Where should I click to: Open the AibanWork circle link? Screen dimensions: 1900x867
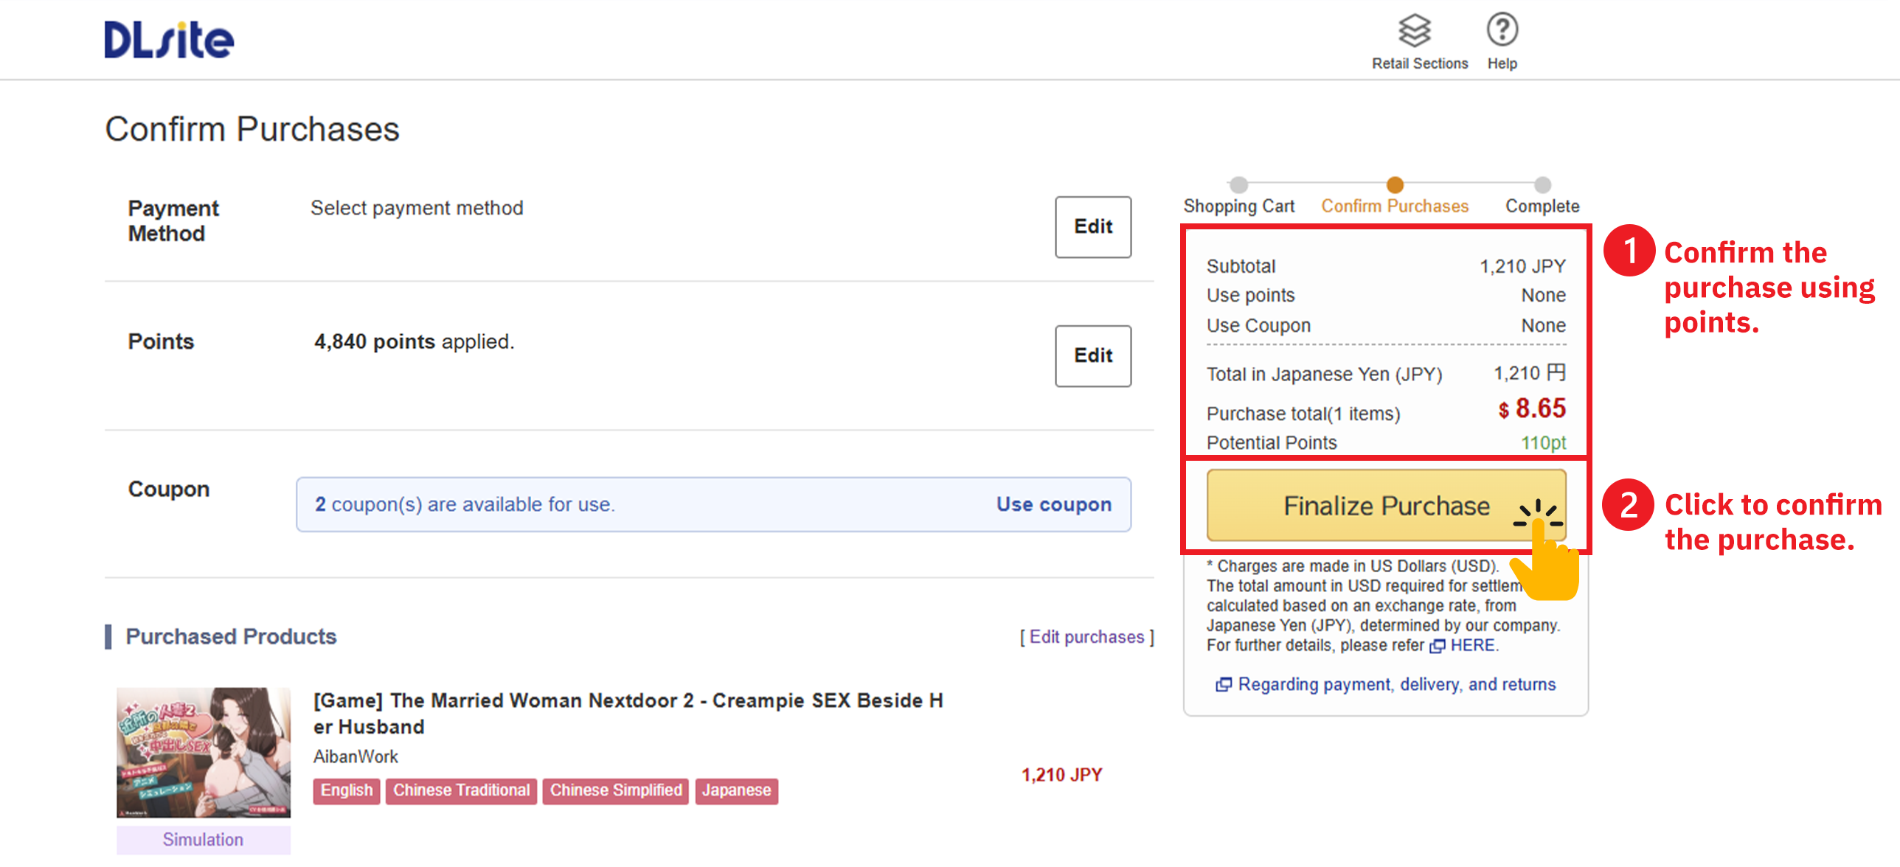(x=356, y=757)
